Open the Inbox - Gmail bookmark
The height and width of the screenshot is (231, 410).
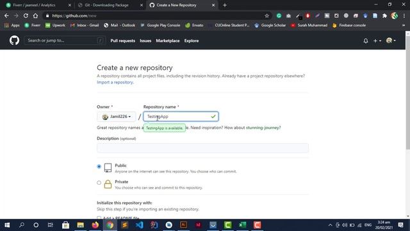pos(85,26)
